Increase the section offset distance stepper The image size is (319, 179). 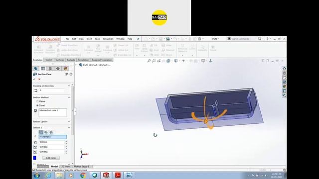[66, 141]
